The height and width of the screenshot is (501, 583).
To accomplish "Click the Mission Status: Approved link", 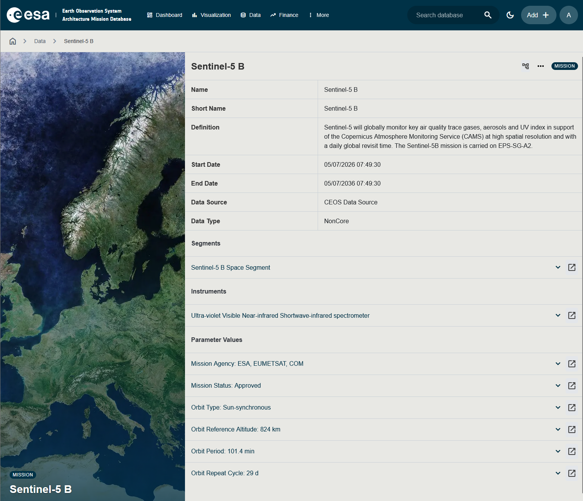I will pos(226,385).
